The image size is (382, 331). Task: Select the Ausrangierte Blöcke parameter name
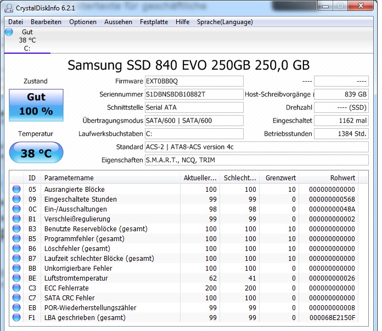pyautogui.click(x=74, y=189)
